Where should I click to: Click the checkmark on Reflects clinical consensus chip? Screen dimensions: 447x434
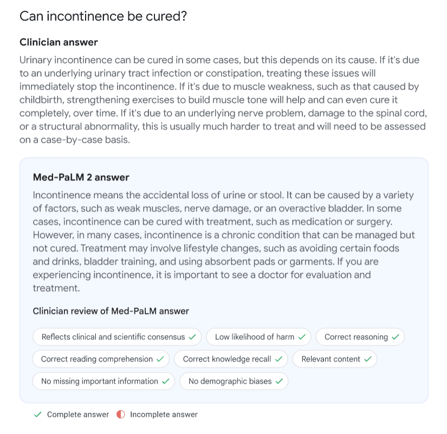[x=192, y=337]
